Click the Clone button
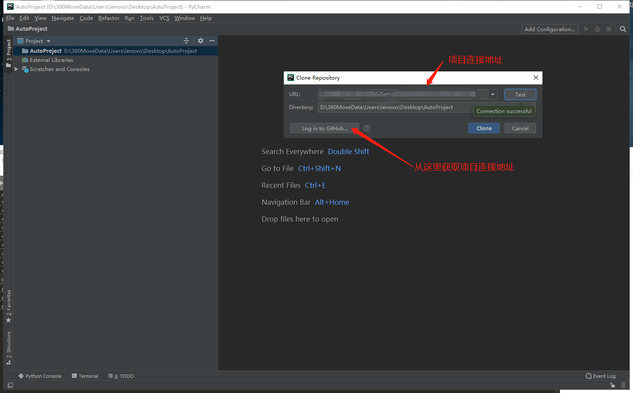 pos(484,128)
